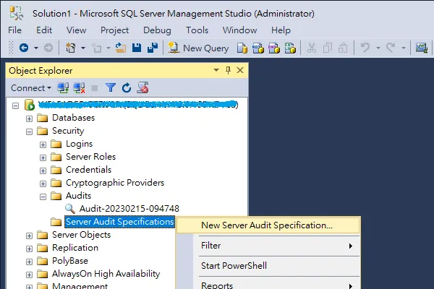Open the File menu
The width and height of the screenshot is (434, 289).
coord(15,30)
